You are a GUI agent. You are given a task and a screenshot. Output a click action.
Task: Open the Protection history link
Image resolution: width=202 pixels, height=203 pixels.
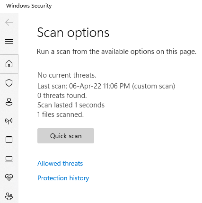[x=63, y=178]
